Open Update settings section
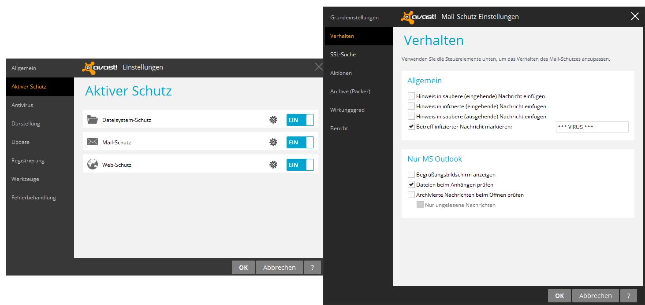The height and width of the screenshot is (305, 645). click(x=40, y=142)
